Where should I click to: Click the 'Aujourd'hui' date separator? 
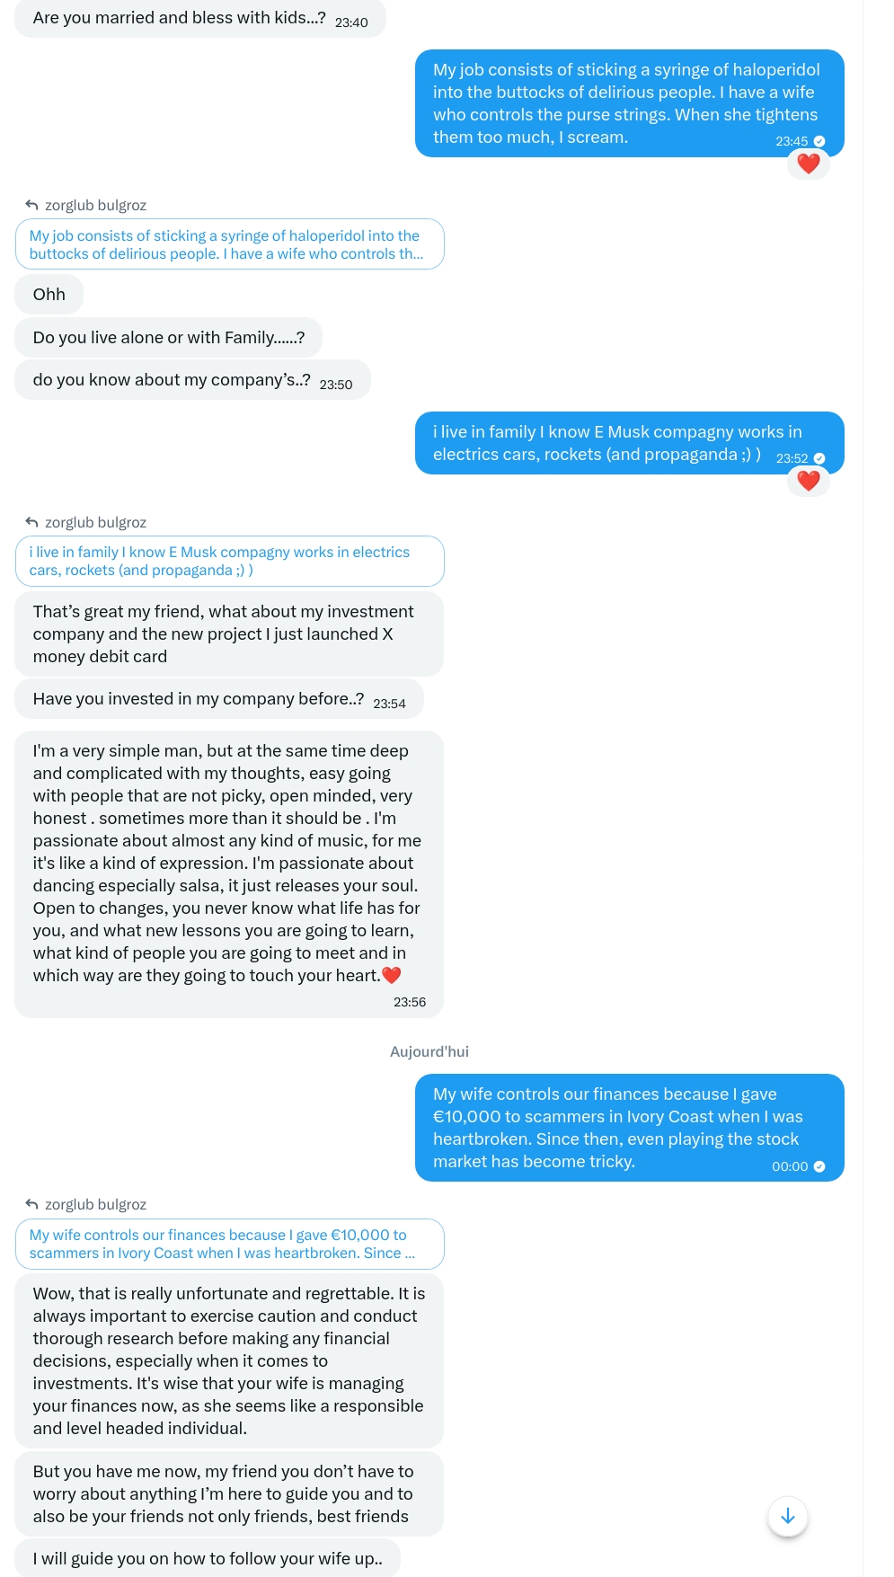pos(429,1051)
